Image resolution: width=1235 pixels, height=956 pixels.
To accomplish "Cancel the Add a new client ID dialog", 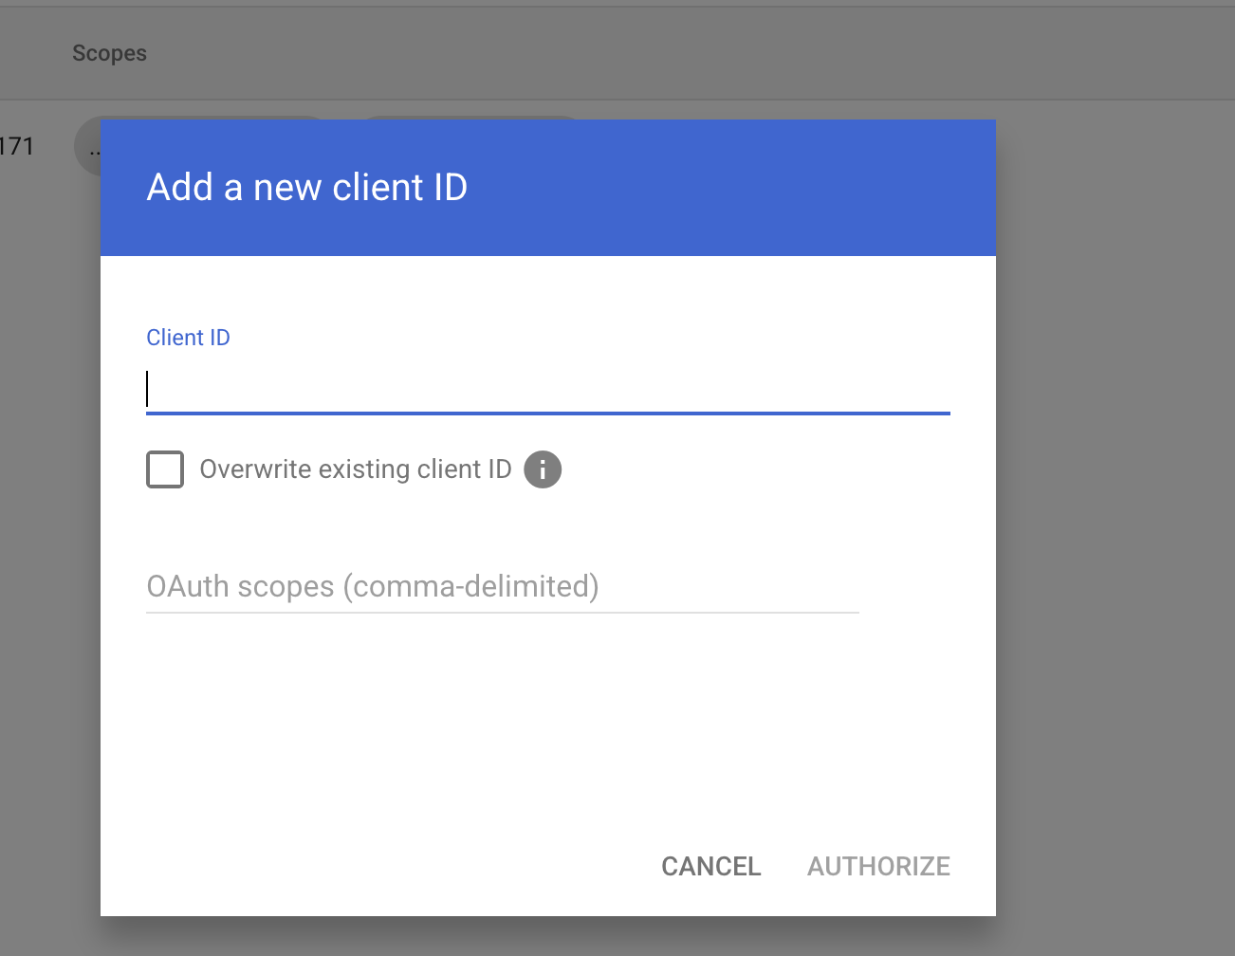I will (711, 866).
